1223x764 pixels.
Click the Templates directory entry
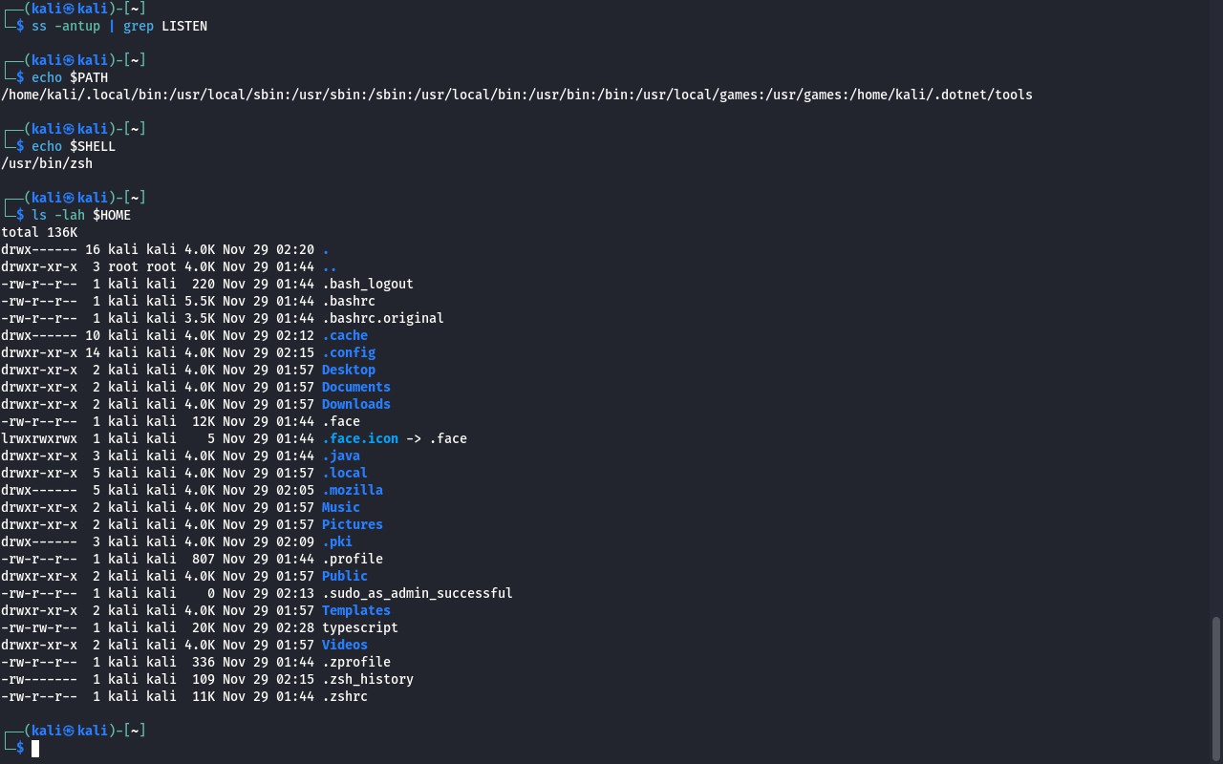355,610
